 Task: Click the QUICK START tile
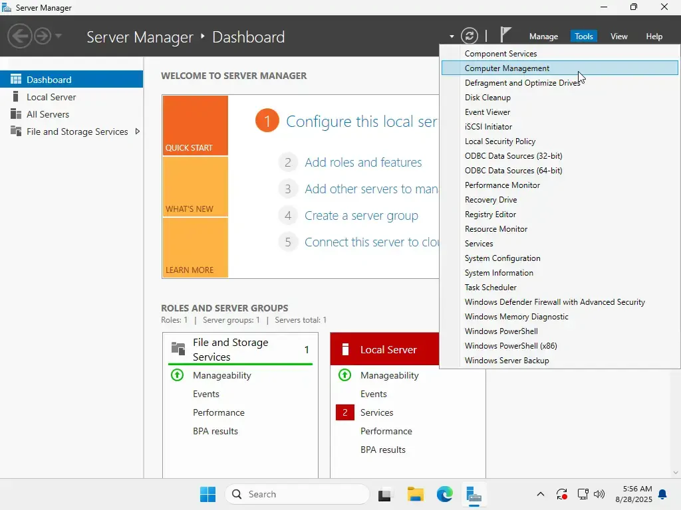[196, 126]
